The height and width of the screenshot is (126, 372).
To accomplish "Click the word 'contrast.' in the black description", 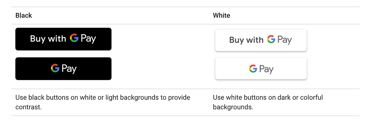I will coord(28,107).
